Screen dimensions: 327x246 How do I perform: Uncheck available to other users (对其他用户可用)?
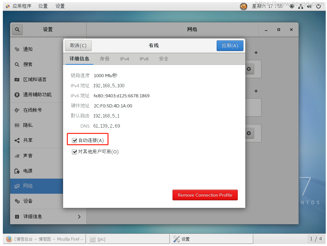pos(75,152)
